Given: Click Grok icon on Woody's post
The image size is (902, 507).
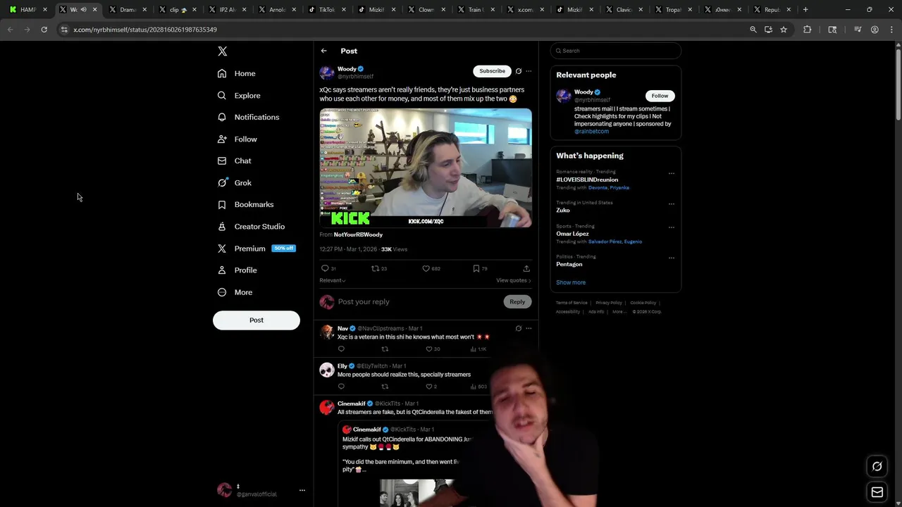Looking at the screenshot, I should (519, 71).
